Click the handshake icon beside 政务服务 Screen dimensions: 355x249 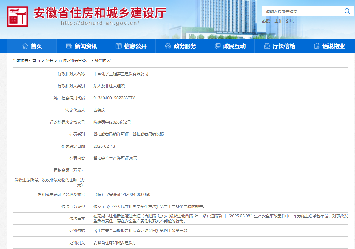168,46
